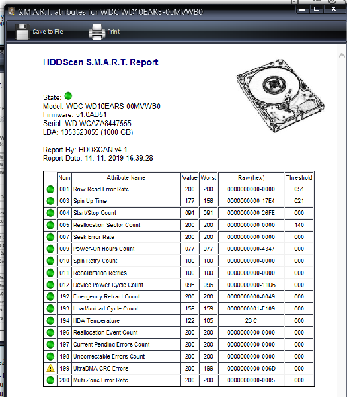Click the green State indicator circle
The width and height of the screenshot is (347, 397).
tap(68, 96)
